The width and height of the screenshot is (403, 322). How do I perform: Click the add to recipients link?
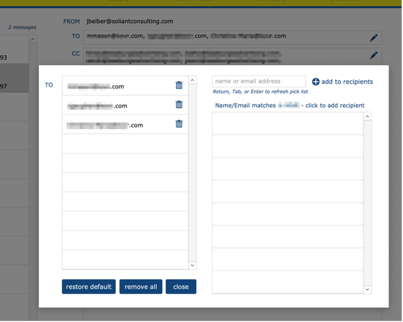(x=347, y=82)
